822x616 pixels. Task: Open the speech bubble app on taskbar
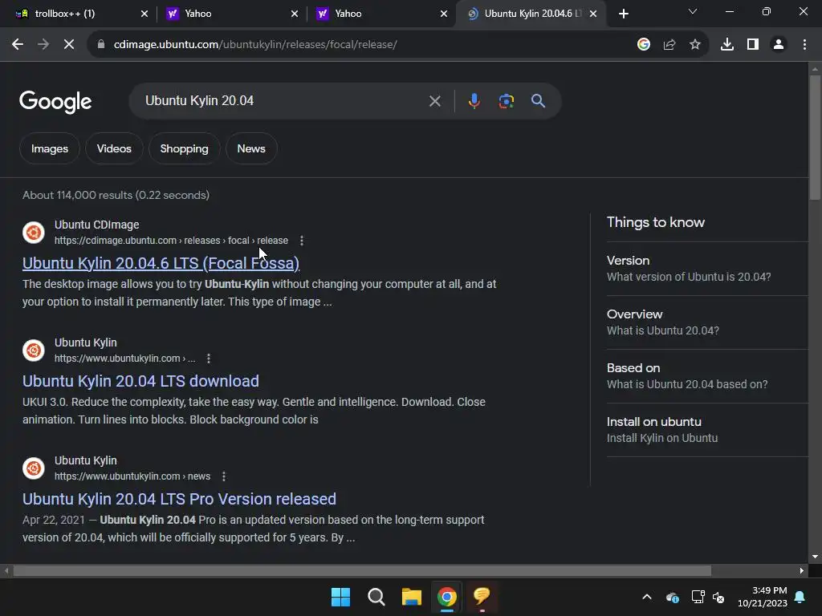[x=482, y=597]
